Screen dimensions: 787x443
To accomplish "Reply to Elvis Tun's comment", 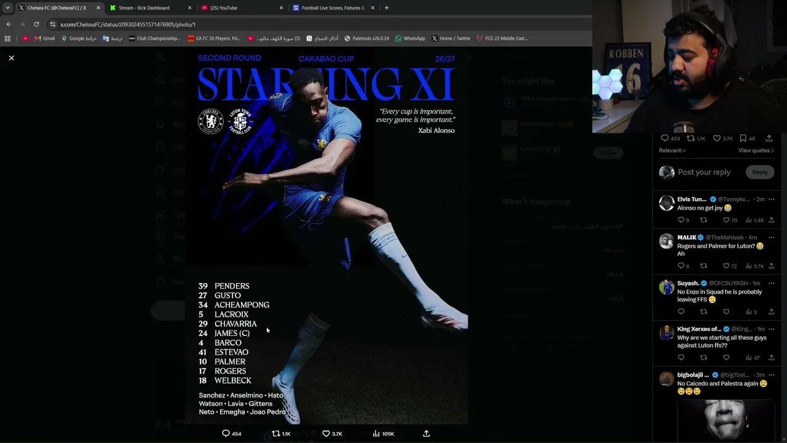I will [x=683, y=220].
